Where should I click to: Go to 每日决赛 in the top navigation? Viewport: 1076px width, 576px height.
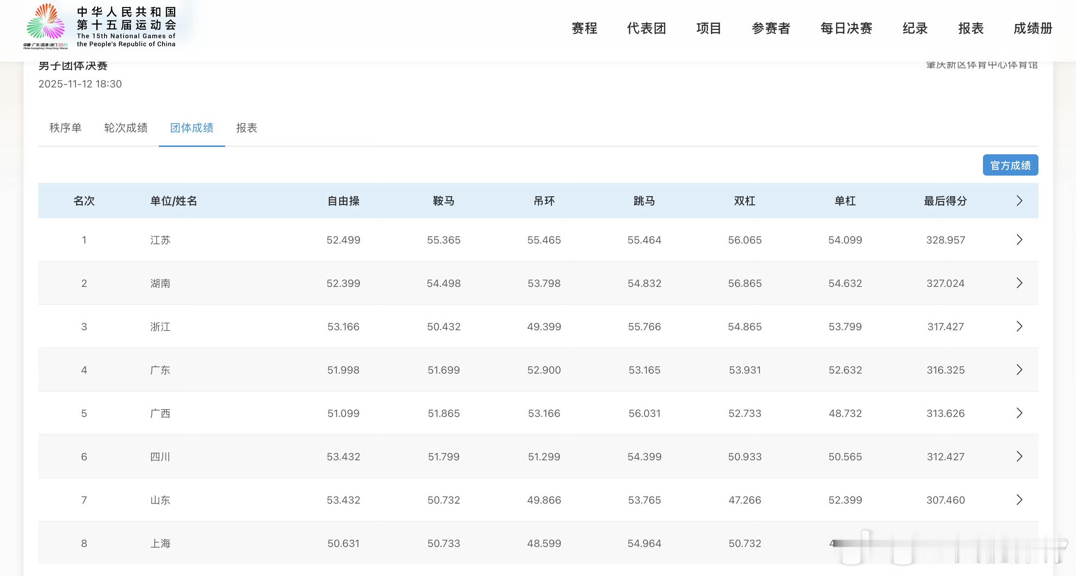coord(846,28)
